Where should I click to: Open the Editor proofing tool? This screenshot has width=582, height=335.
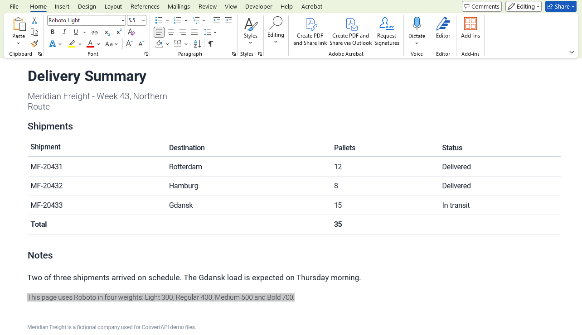(x=443, y=28)
